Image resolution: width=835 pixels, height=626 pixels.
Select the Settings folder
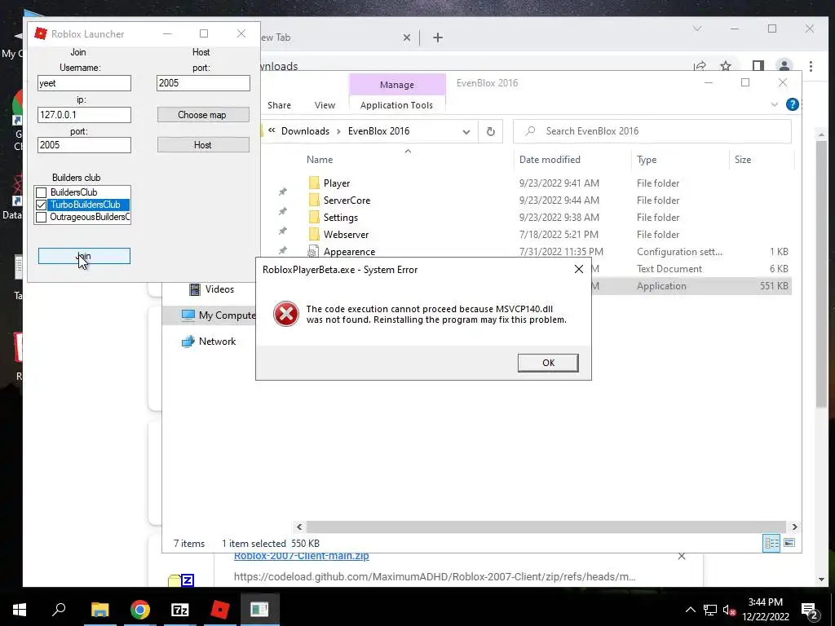coord(340,217)
